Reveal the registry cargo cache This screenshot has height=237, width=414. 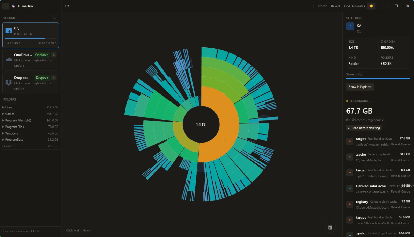click(395, 207)
